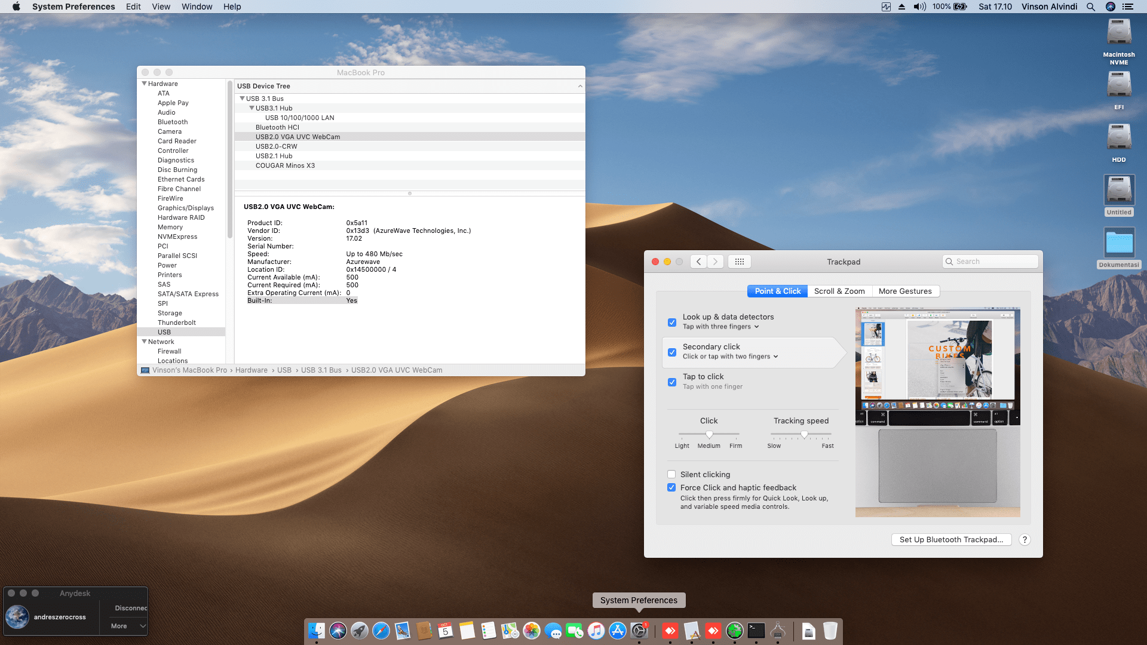
Task: Select Bluetooth HCI in the USB Device Tree
Action: tap(278, 127)
